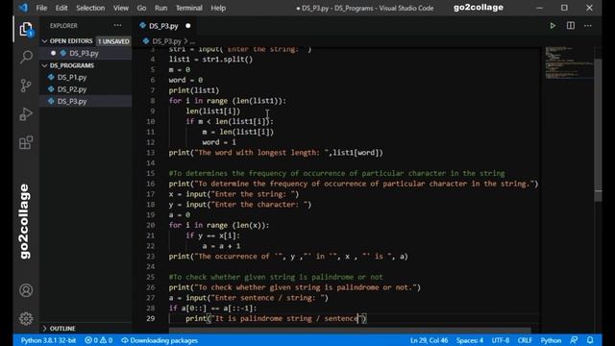Collapse the DS_PROGRAMS folder section
Image resolution: width=615 pixels, height=346 pixels.
(x=67, y=65)
